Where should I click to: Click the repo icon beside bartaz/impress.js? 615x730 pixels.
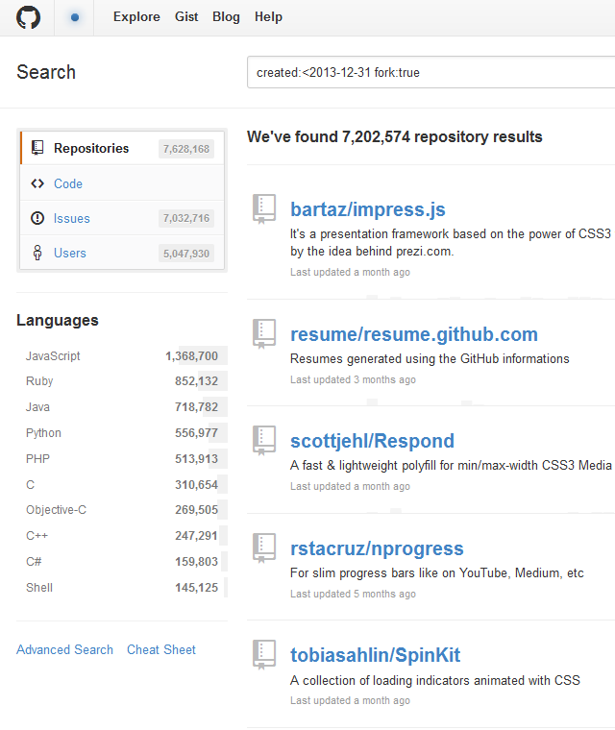[264, 208]
